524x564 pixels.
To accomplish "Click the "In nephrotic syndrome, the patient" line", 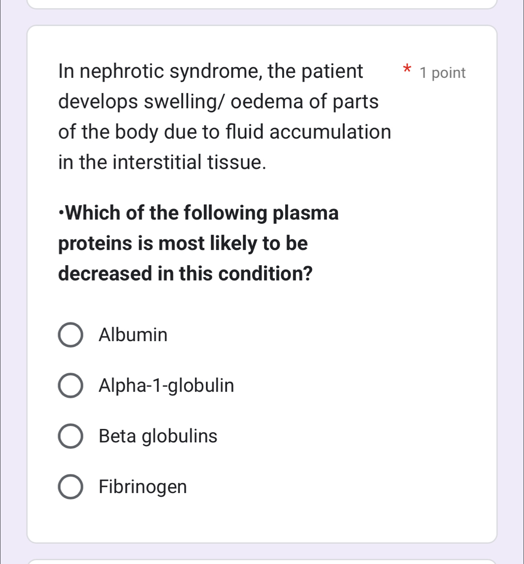I will click(x=211, y=72).
